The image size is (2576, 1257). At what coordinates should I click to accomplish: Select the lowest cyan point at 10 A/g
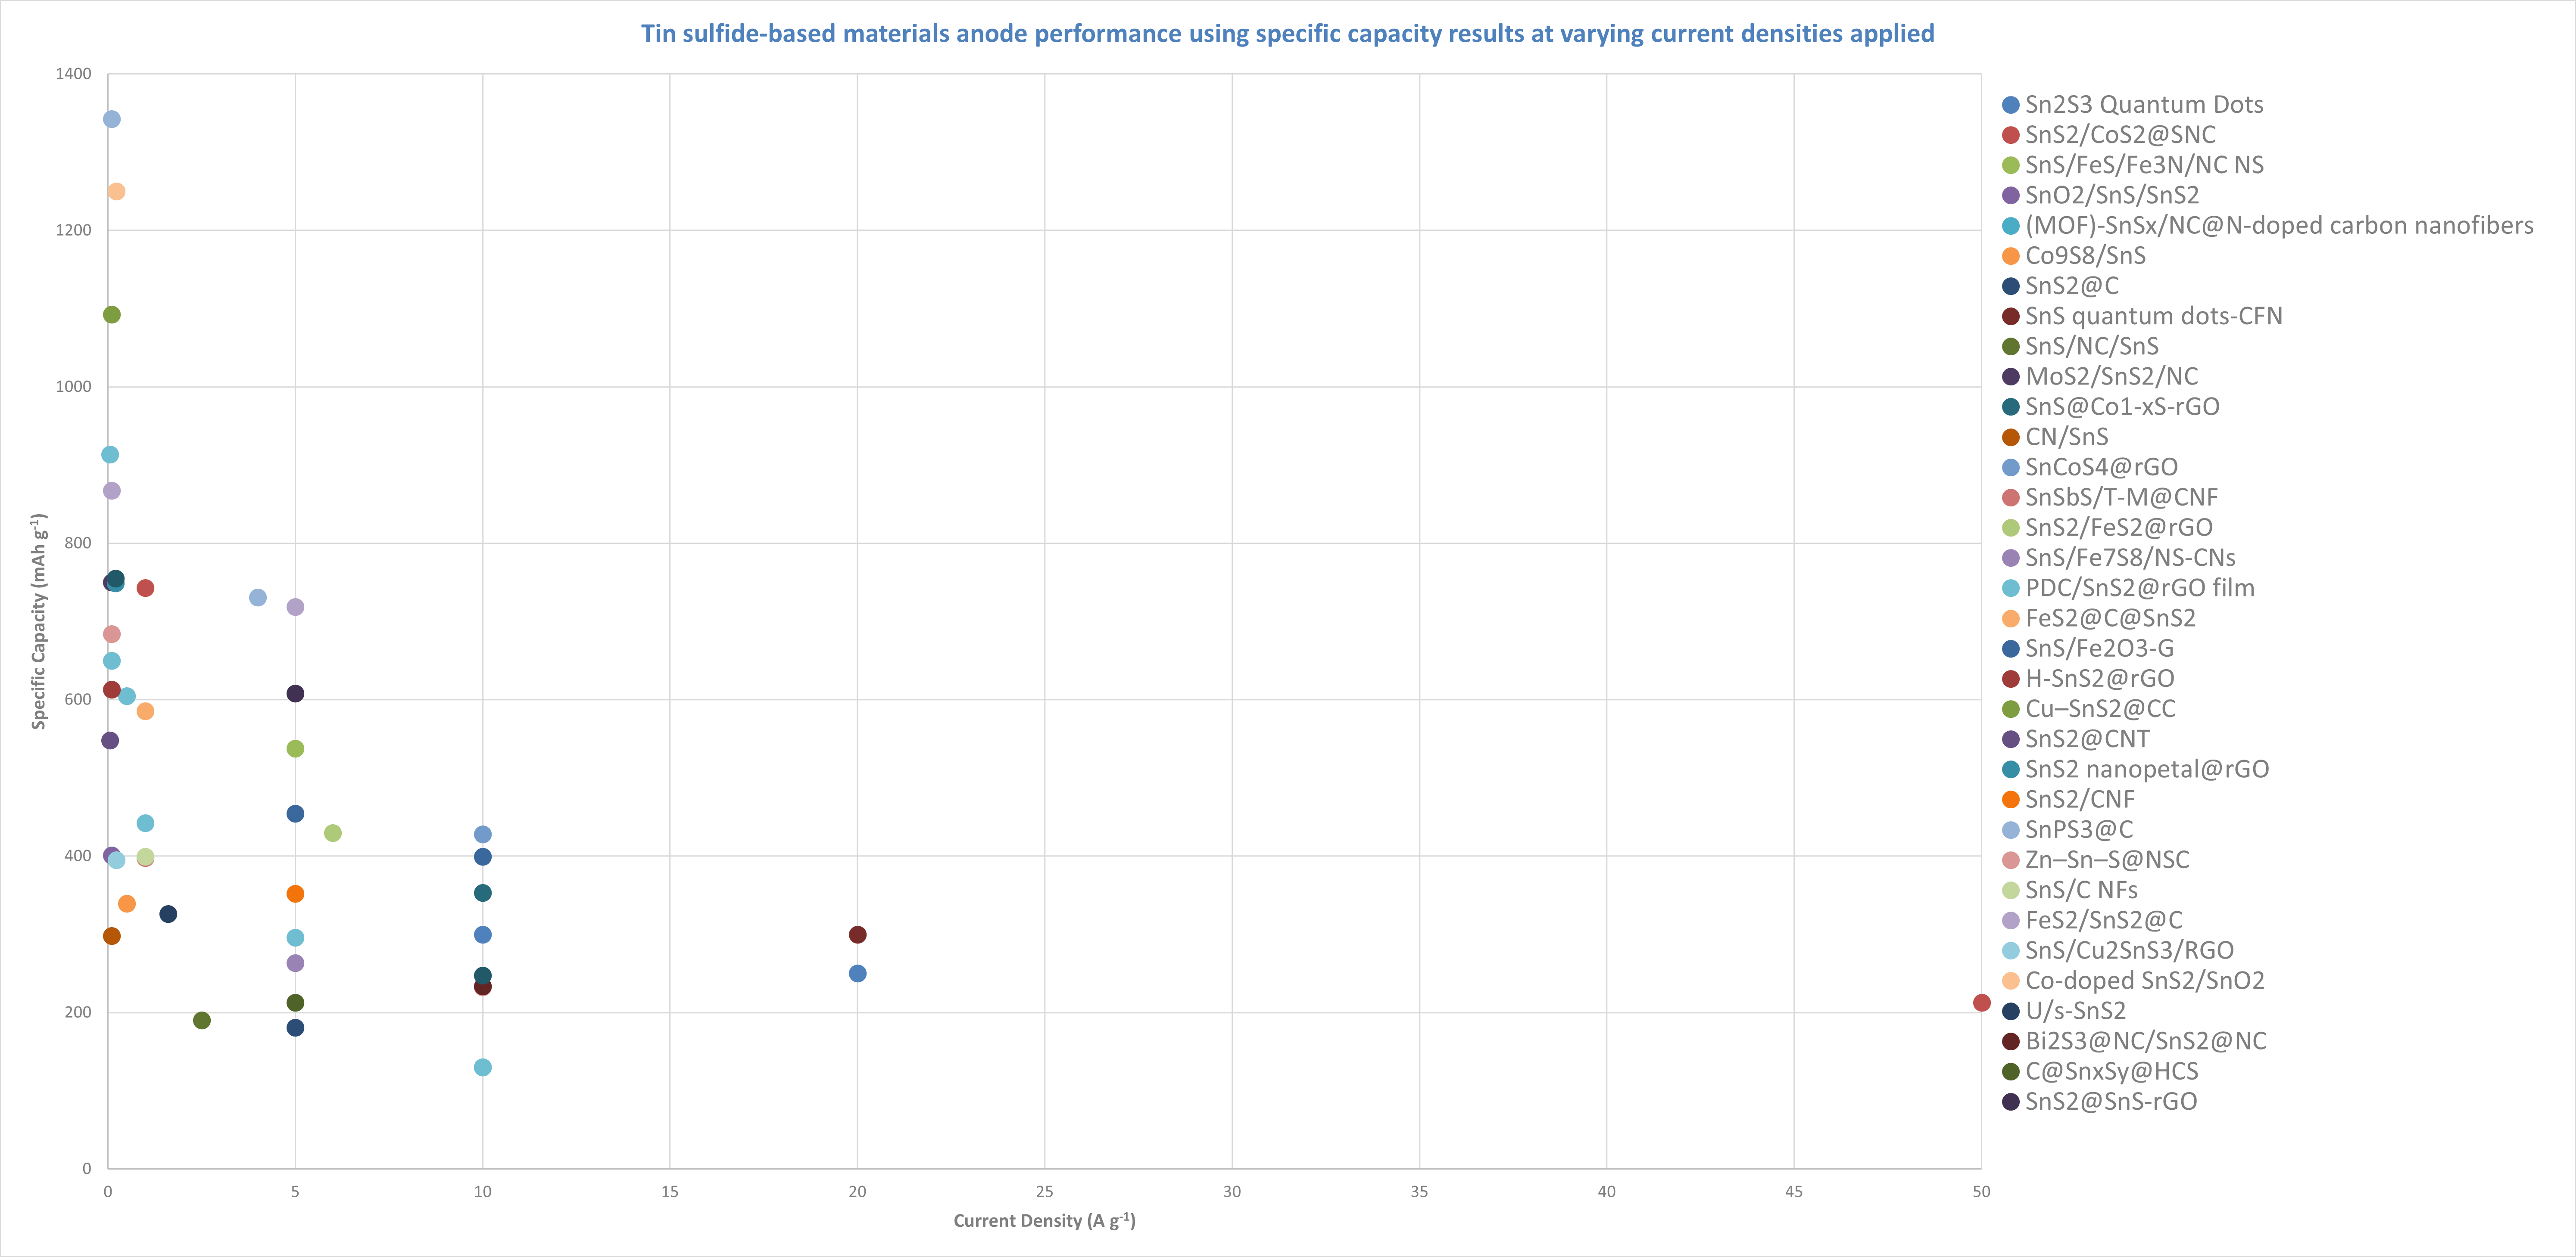482,1067
